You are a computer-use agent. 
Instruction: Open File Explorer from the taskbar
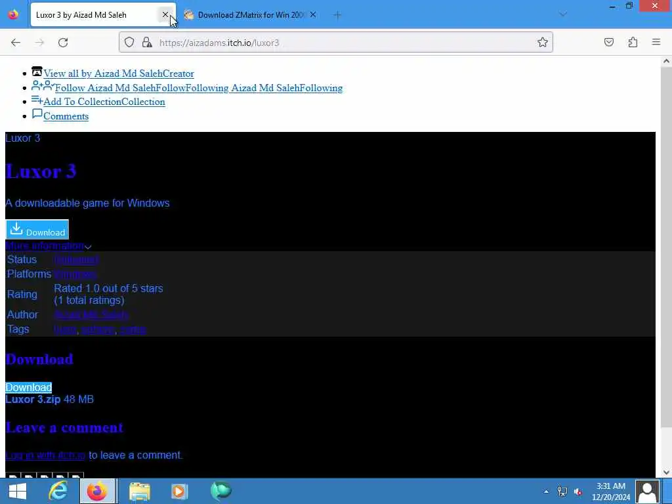click(x=140, y=491)
